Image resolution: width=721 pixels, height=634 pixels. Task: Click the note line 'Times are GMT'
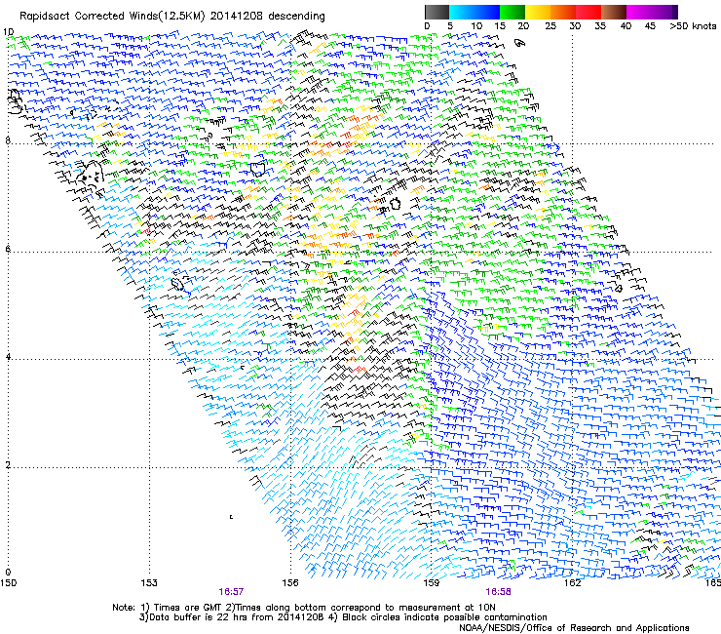188,608
